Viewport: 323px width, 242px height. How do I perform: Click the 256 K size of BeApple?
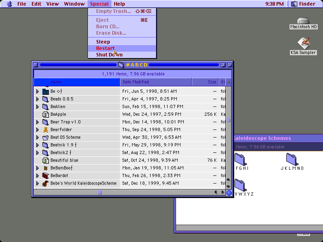coord(210,115)
